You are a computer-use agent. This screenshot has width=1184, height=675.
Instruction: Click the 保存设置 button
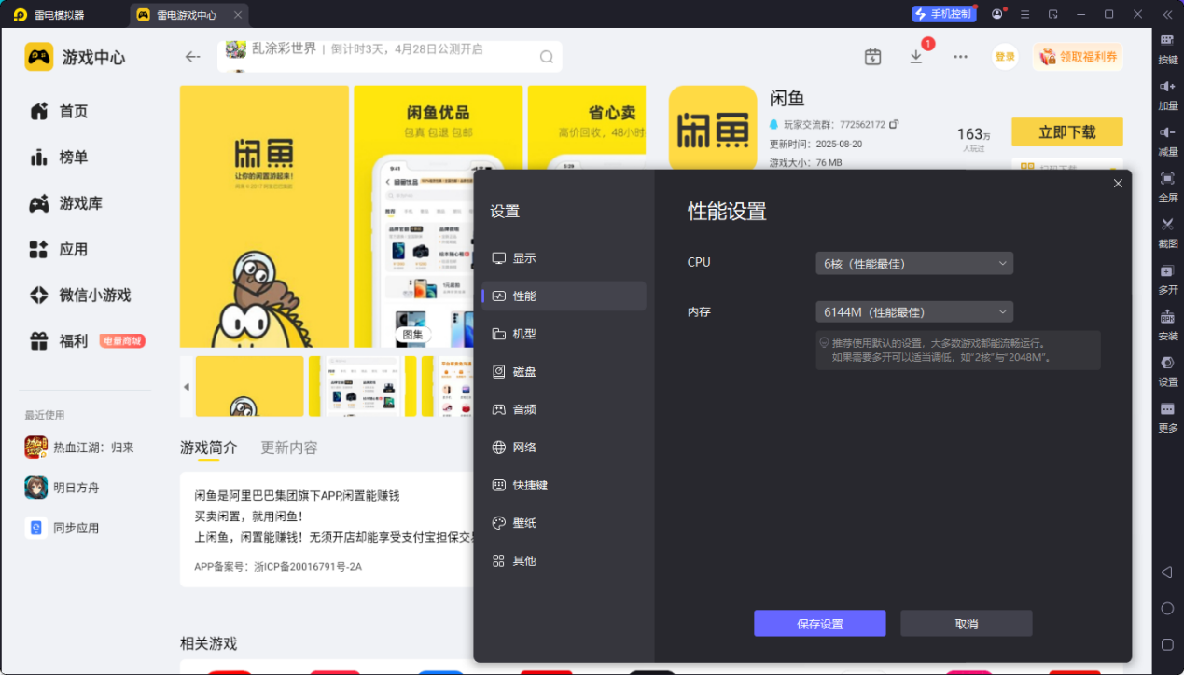click(819, 624)
